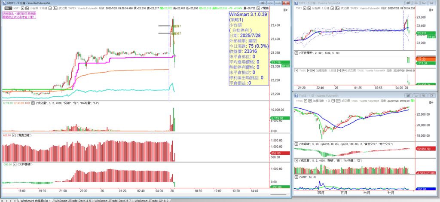Click the scale shift icon atop TXF1 price axis
Image resolution: width=440 pixels, height=202 pixels.
pyautogui.click(x=431, y=10)
